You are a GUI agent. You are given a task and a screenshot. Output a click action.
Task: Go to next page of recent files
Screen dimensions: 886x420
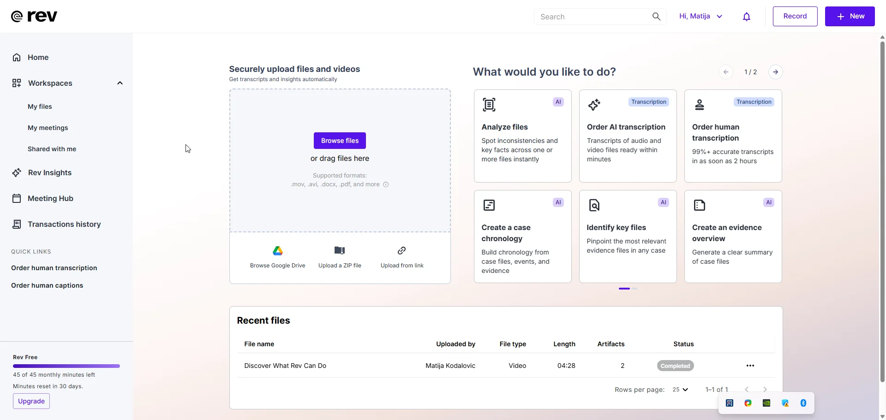pos(765,390)
